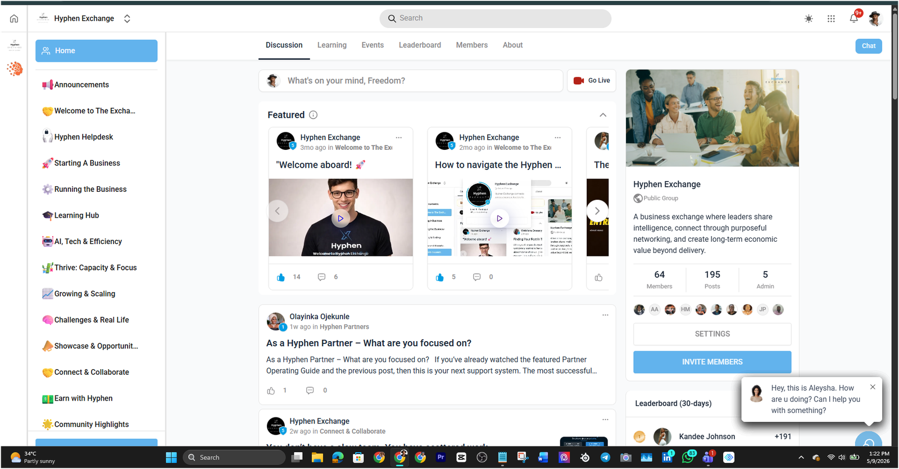This screenshot has width=899, height=469.
Task: Play the "Welcome aboard!" video
Action: (340, 218)
